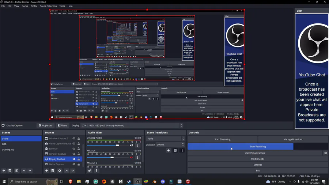329x185 pixels.
Task: Open the Help menu
Action: (70, 6)
